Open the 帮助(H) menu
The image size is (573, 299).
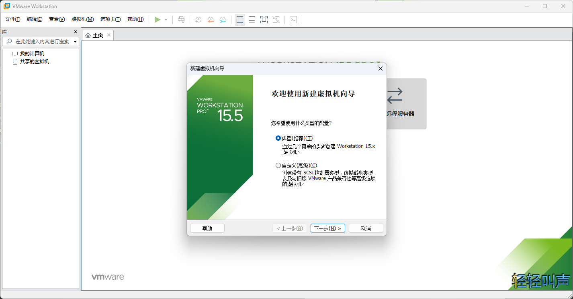click(x=135, y=19)
